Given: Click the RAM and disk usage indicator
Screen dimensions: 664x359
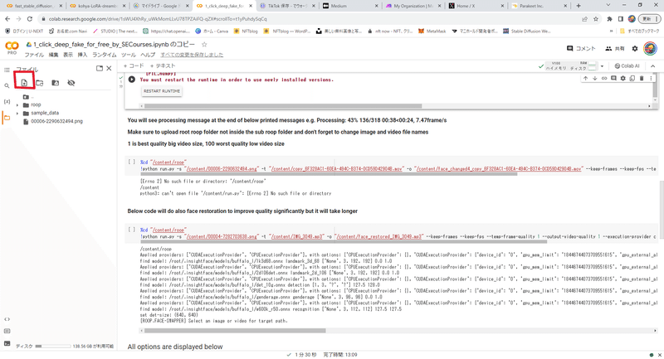Looking at the screenshot, I should pyautogui.click(x=570, y=66).
